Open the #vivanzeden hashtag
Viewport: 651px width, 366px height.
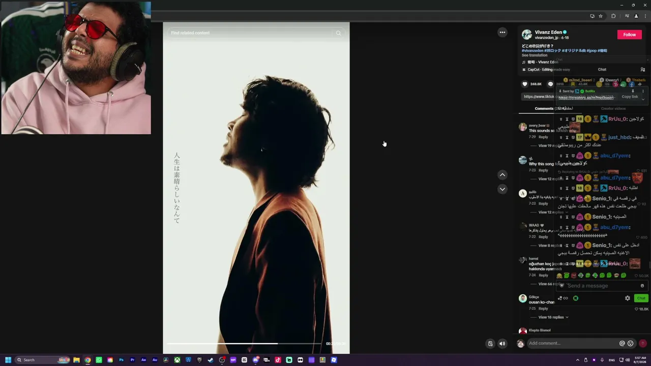pos(532,51)
